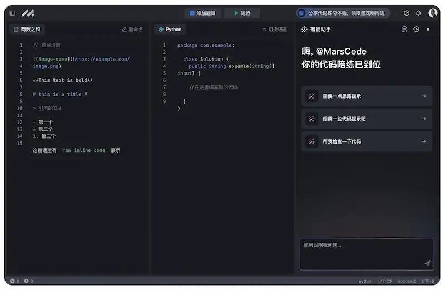The height and width of the screenshot is (290, 445).
Task: Open 切换语言 language switcher
Action: pyautogui.click(x=275, y=30)
